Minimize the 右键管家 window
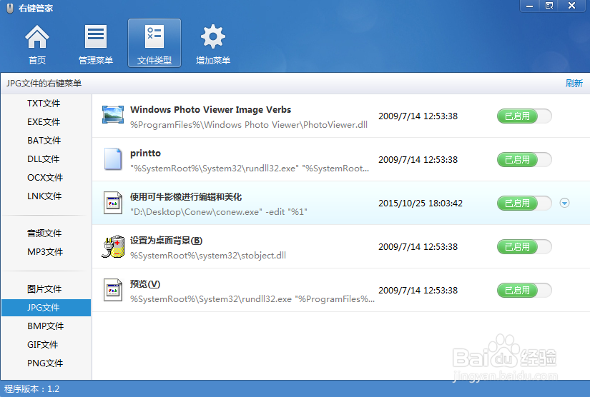This screenshot has width=590, height=397. pyautogui.click(x=529, y=6)
